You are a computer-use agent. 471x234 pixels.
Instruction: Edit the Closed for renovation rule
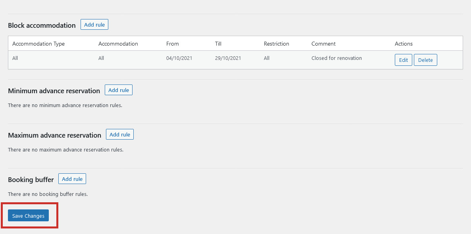click(404, 60)
